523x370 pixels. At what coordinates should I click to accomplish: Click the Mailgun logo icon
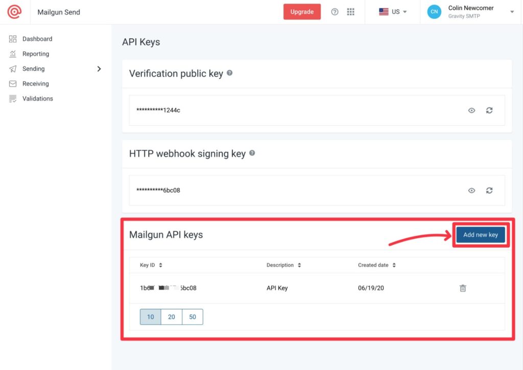click(x=14, y=12)
